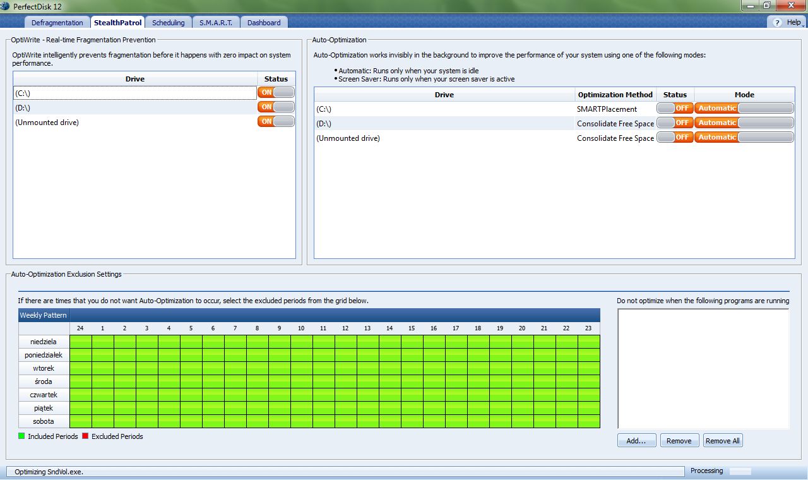Click Consolidate Free Space for Unmounted drive
The width and height of the screenshot is (808, 480).
pos(615,138)
